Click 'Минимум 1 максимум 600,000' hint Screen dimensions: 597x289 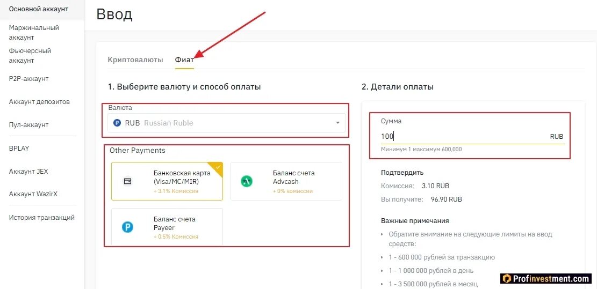(x=421, y=149)
